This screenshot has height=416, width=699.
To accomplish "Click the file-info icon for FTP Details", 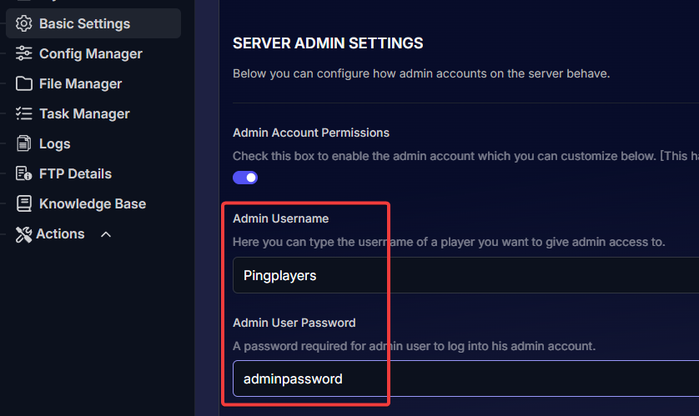I will coord(24,173).
